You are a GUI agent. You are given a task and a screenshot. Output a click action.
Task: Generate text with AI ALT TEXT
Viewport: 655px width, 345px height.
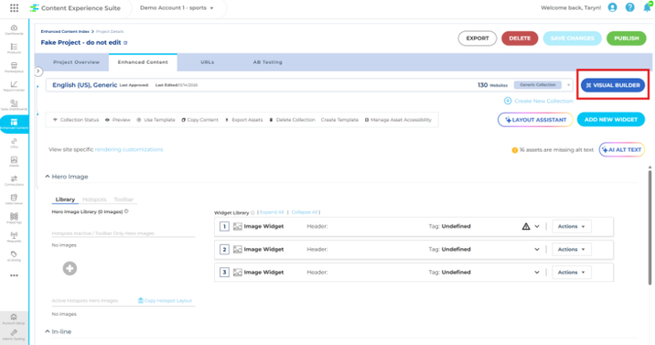(621, 149)
